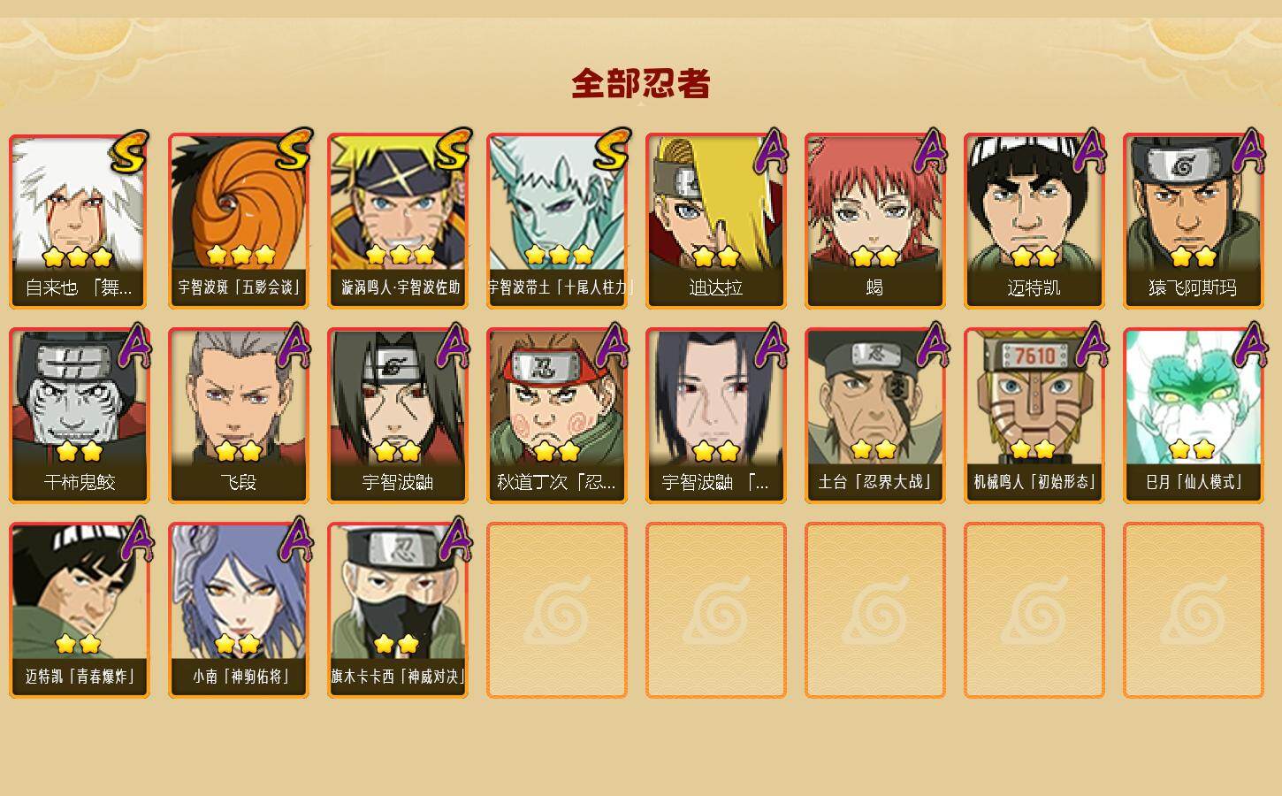Pick the 旗木卡卡西「神威对决」card
The image size is (1282, 796).
click(398, 610)
